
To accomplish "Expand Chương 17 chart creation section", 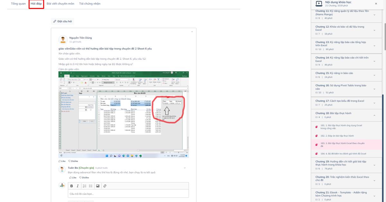I will 374,103.
